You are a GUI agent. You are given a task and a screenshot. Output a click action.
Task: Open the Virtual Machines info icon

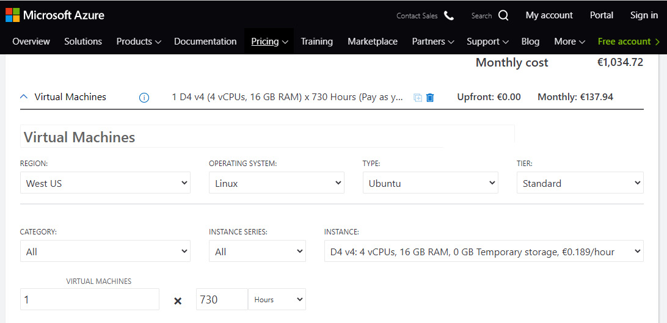click(144, 97)
